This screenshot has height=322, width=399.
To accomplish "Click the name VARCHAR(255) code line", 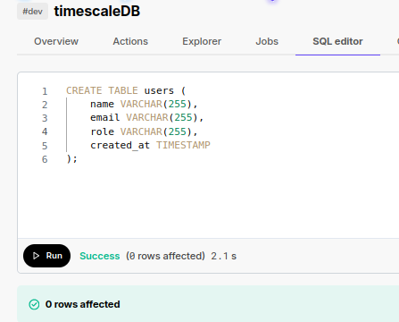I will (x=144, y=104).
